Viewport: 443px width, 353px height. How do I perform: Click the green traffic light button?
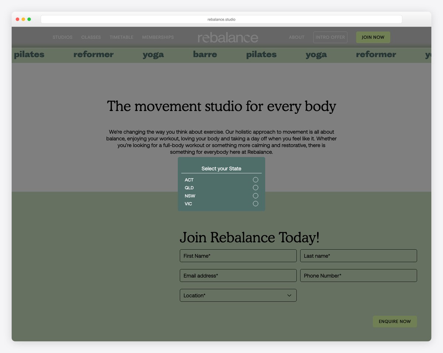[29, 19]
